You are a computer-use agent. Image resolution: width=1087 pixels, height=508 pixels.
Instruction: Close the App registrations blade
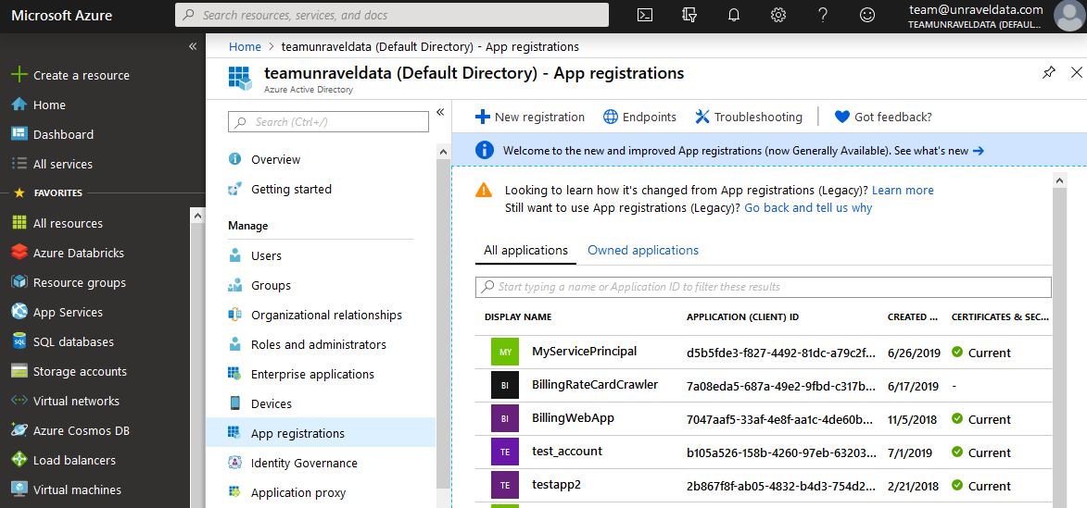pyautogui.click(x=1077, y=72)
